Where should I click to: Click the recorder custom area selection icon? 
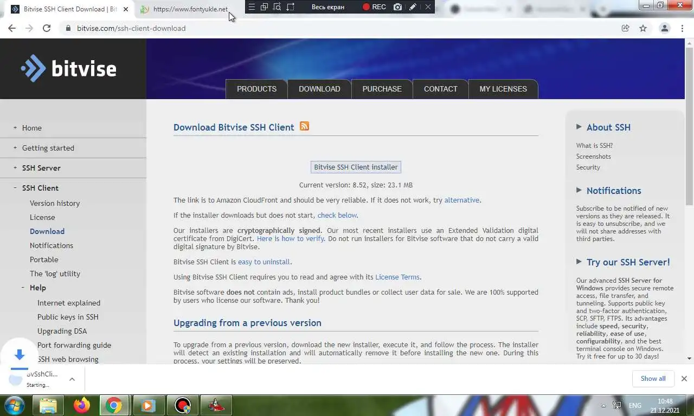pos(291,7)
